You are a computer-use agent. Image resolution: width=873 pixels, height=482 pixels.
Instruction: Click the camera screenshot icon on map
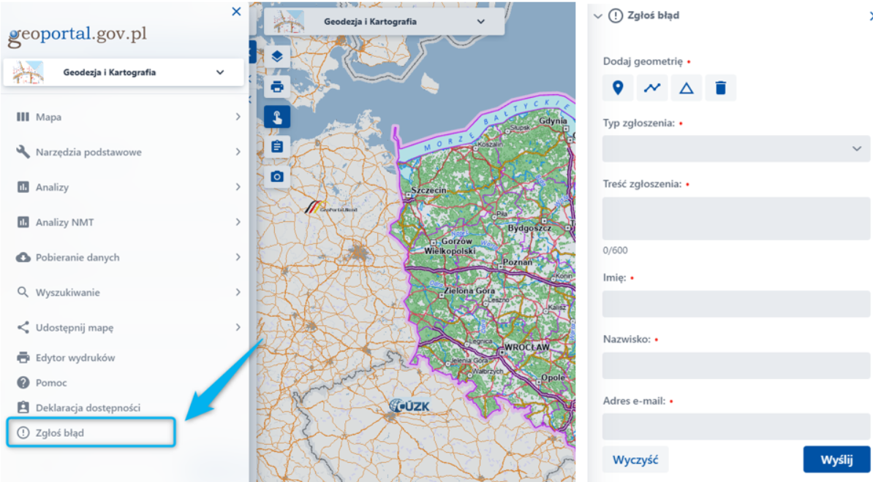click(x=277, y=177)
